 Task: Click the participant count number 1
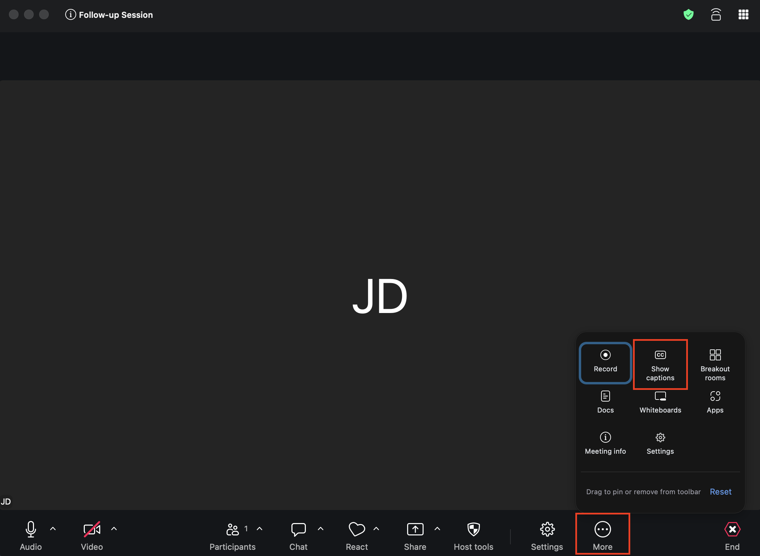[x=246, y=529]
